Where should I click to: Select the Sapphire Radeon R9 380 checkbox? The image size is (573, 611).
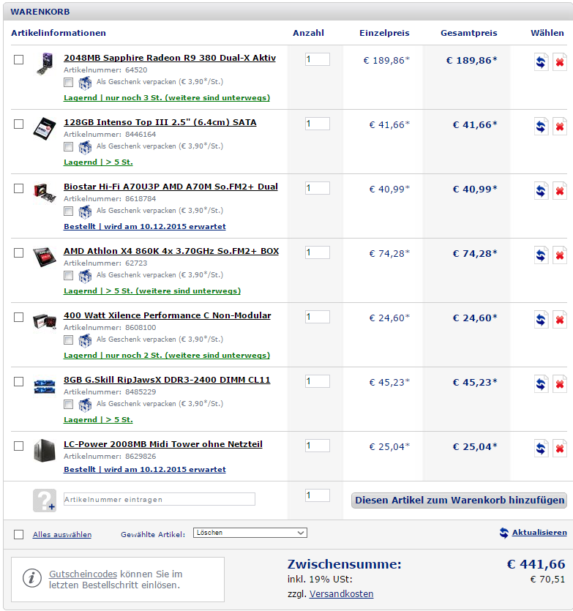19,60
